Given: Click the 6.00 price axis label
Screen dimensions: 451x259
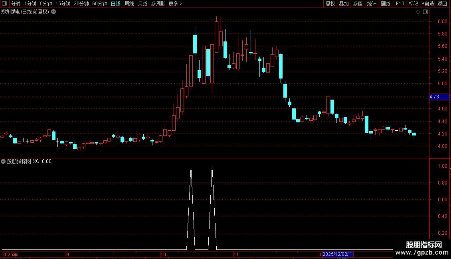Looking at the screenshot, I should click(443, 21).
